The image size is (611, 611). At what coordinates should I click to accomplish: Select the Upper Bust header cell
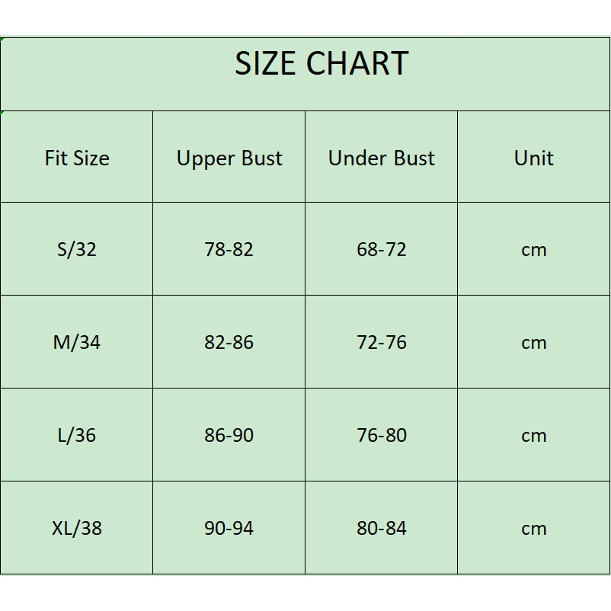[x=229, y=158]
